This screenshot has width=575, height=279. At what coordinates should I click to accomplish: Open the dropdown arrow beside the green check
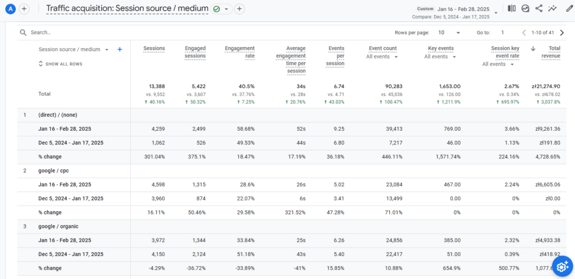pos(226,9)
